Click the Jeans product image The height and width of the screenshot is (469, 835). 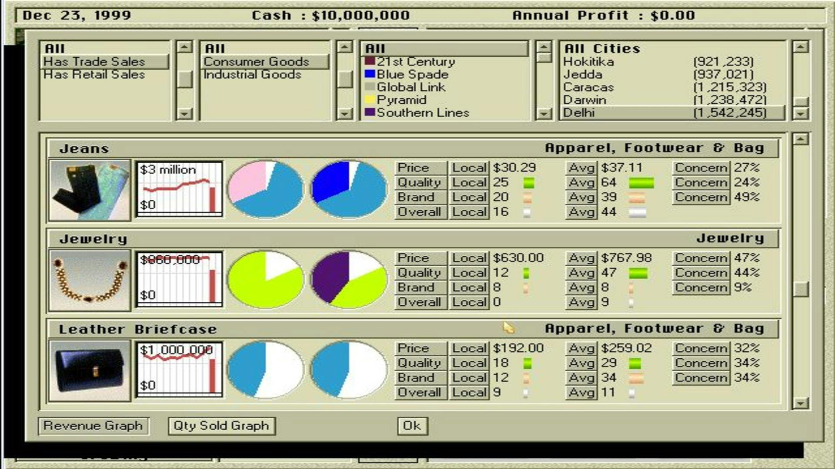(90, 190)
